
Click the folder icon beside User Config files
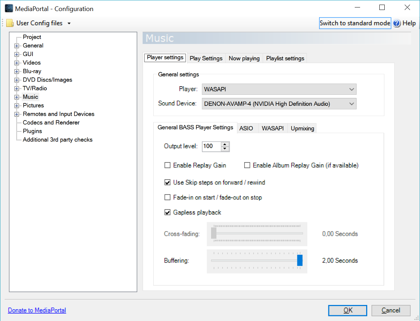9,22
